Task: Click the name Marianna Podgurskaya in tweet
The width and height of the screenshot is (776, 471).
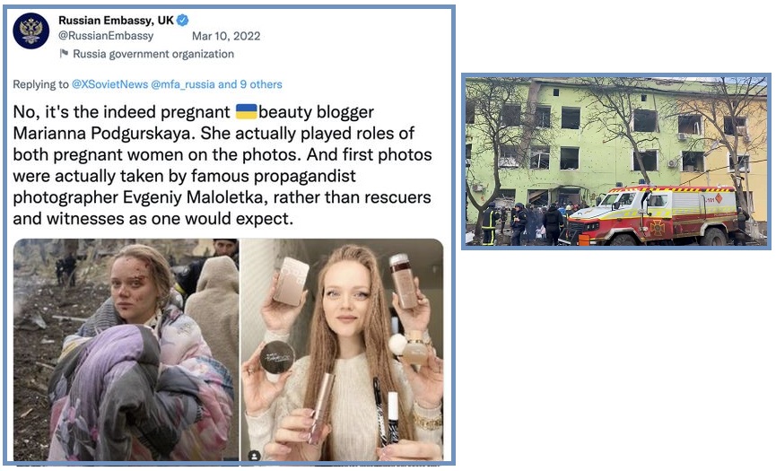Action: tap(104, 133)
